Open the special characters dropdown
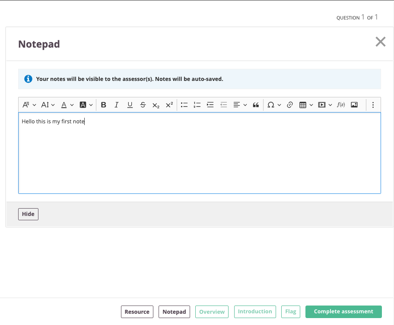This screenshot has width=394, height=325. pyautogui.click(x=274, y=105)
